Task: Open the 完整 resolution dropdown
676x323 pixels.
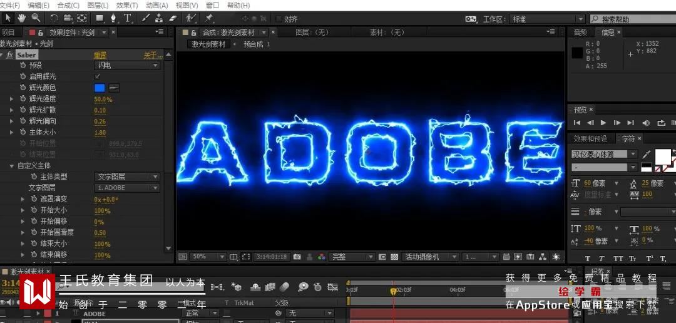Action: [352, 257]
